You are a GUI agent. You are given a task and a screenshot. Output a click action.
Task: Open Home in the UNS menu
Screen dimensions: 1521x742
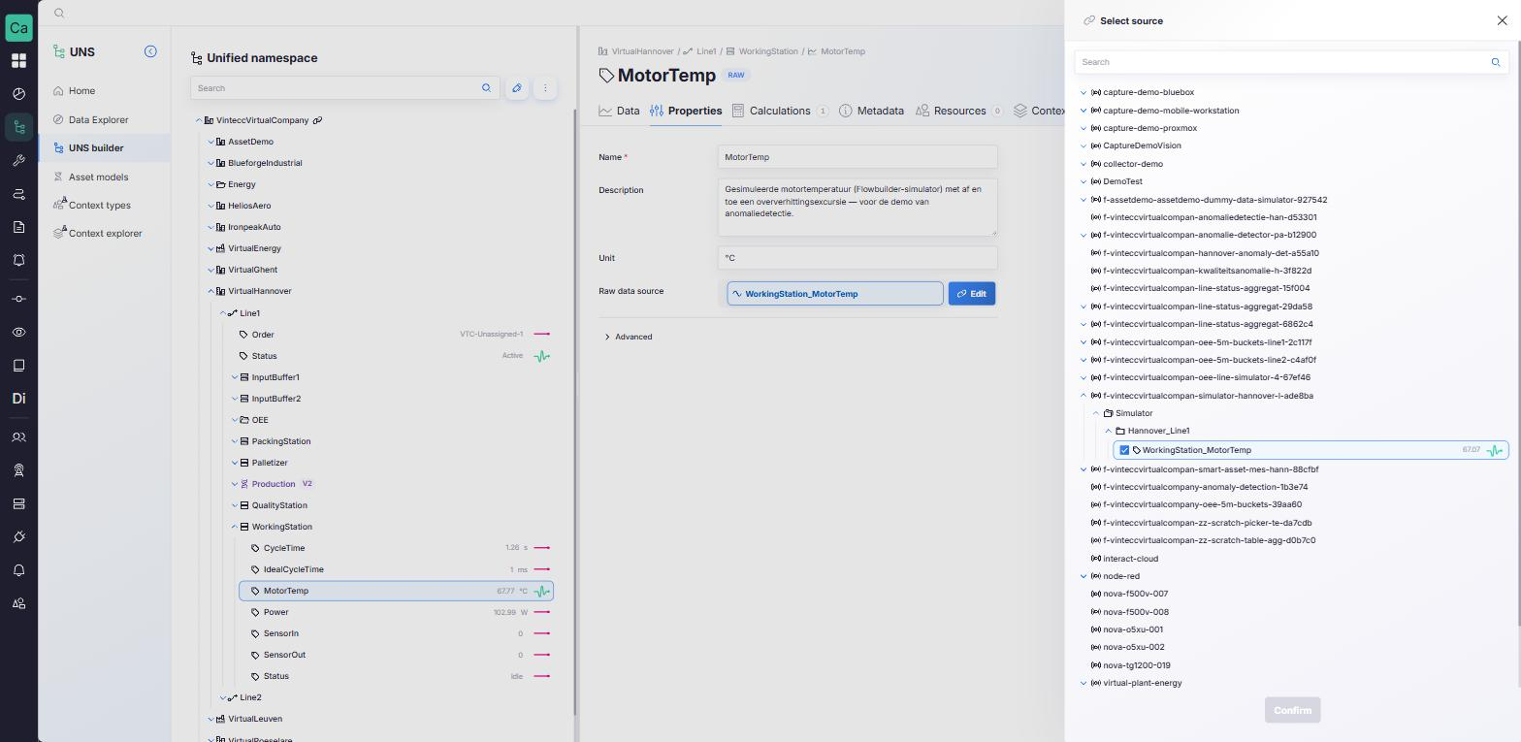(81, 91)
